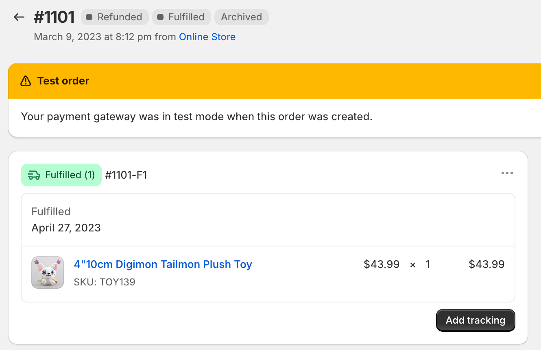Click the #1101 order number heading
Image resolution: width=541 pixels, height=350 pixels.
55,17
